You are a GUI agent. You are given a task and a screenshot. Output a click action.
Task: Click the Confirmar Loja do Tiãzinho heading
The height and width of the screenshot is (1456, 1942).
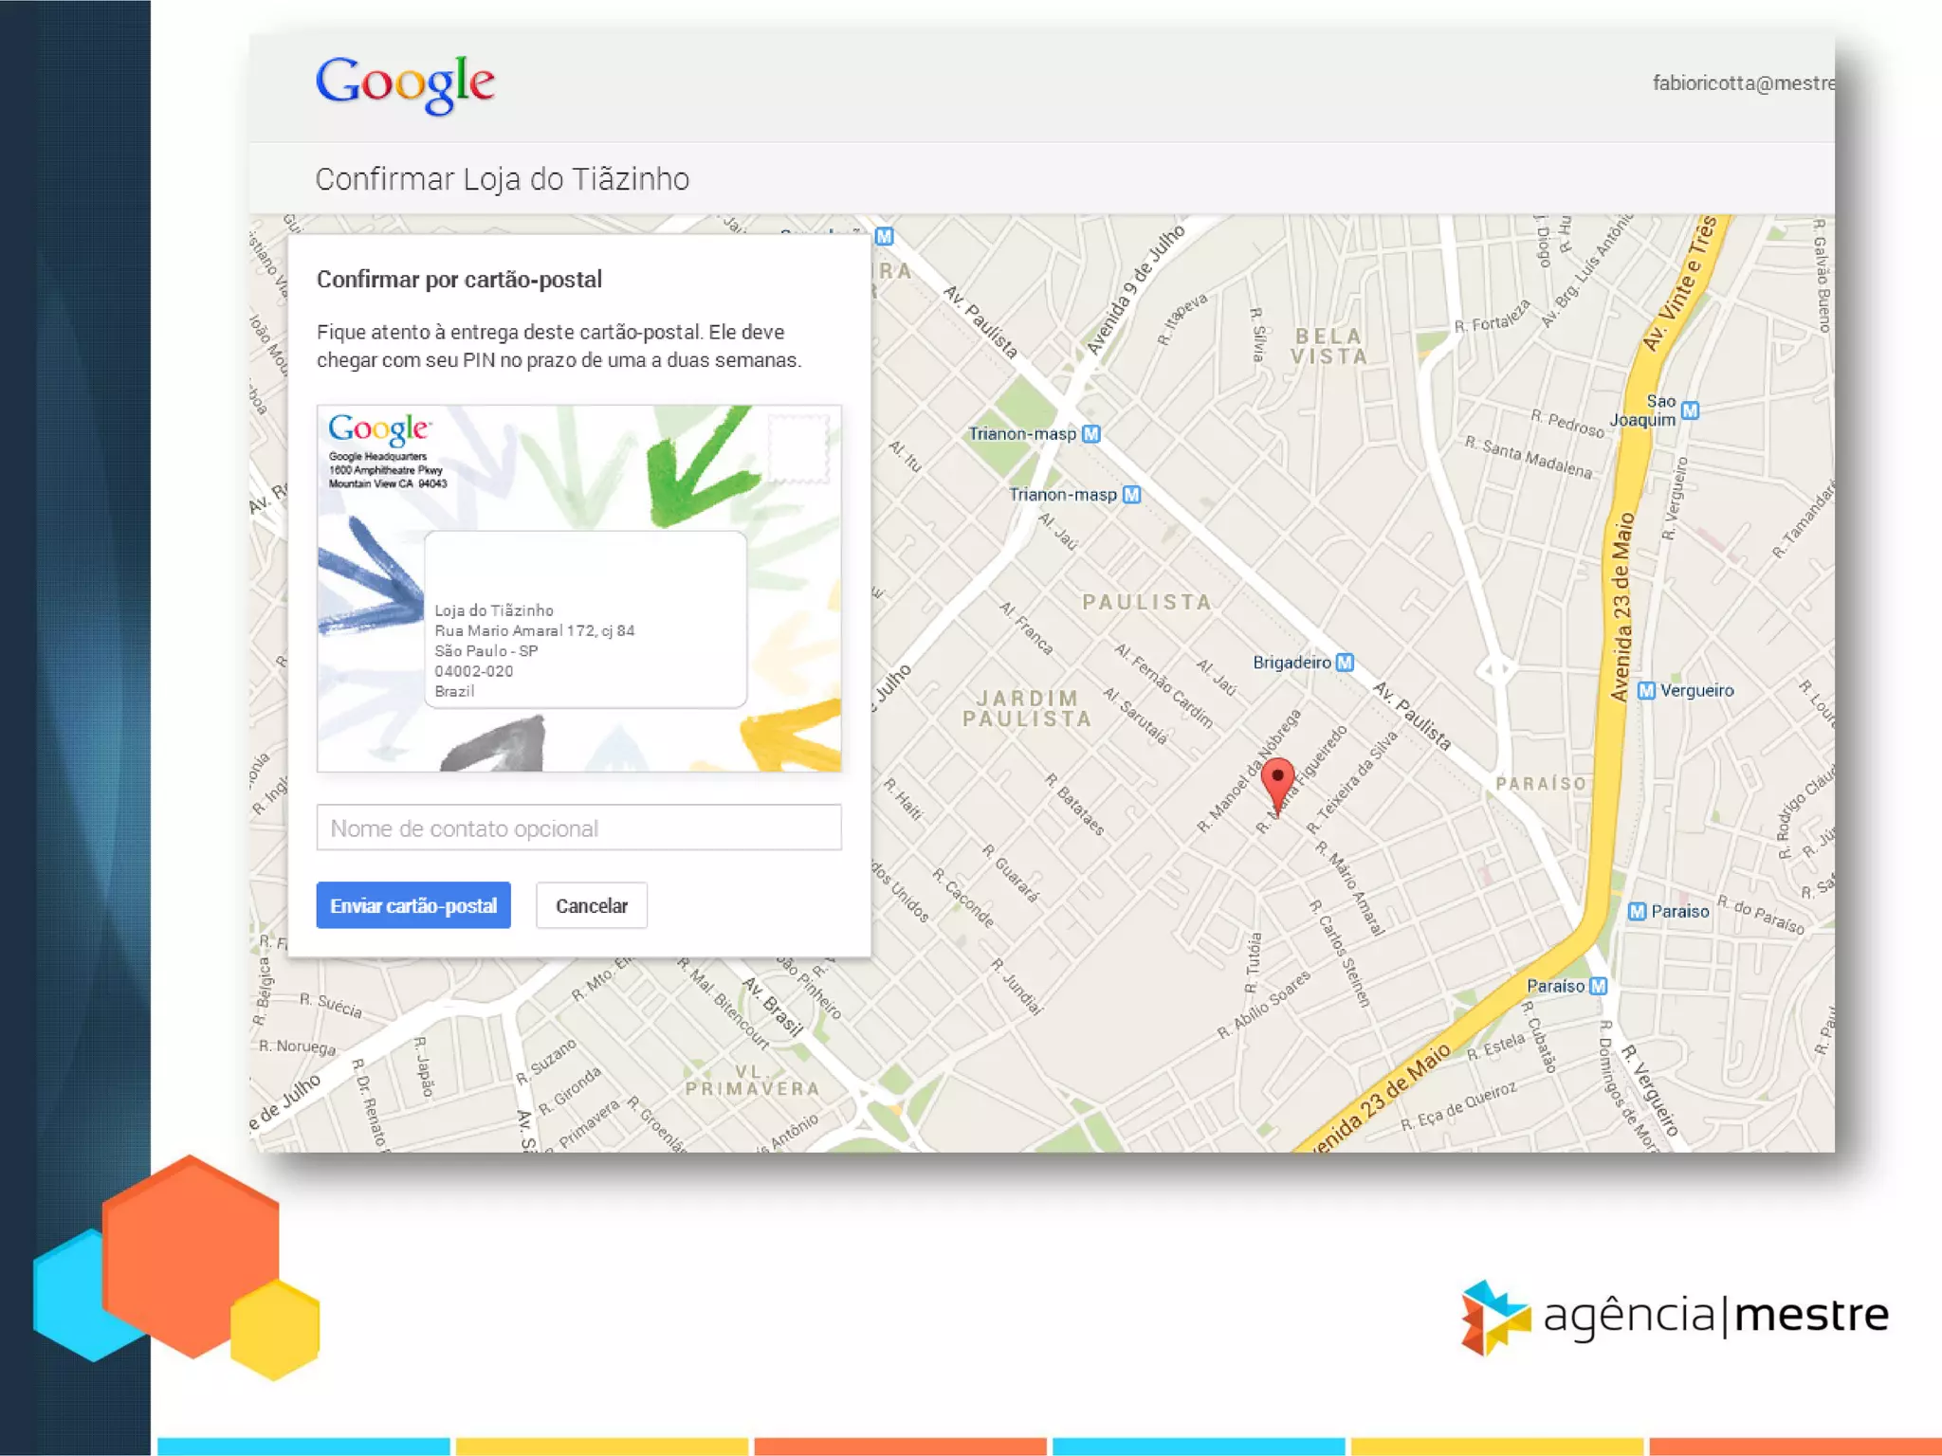tap(503, 179)
